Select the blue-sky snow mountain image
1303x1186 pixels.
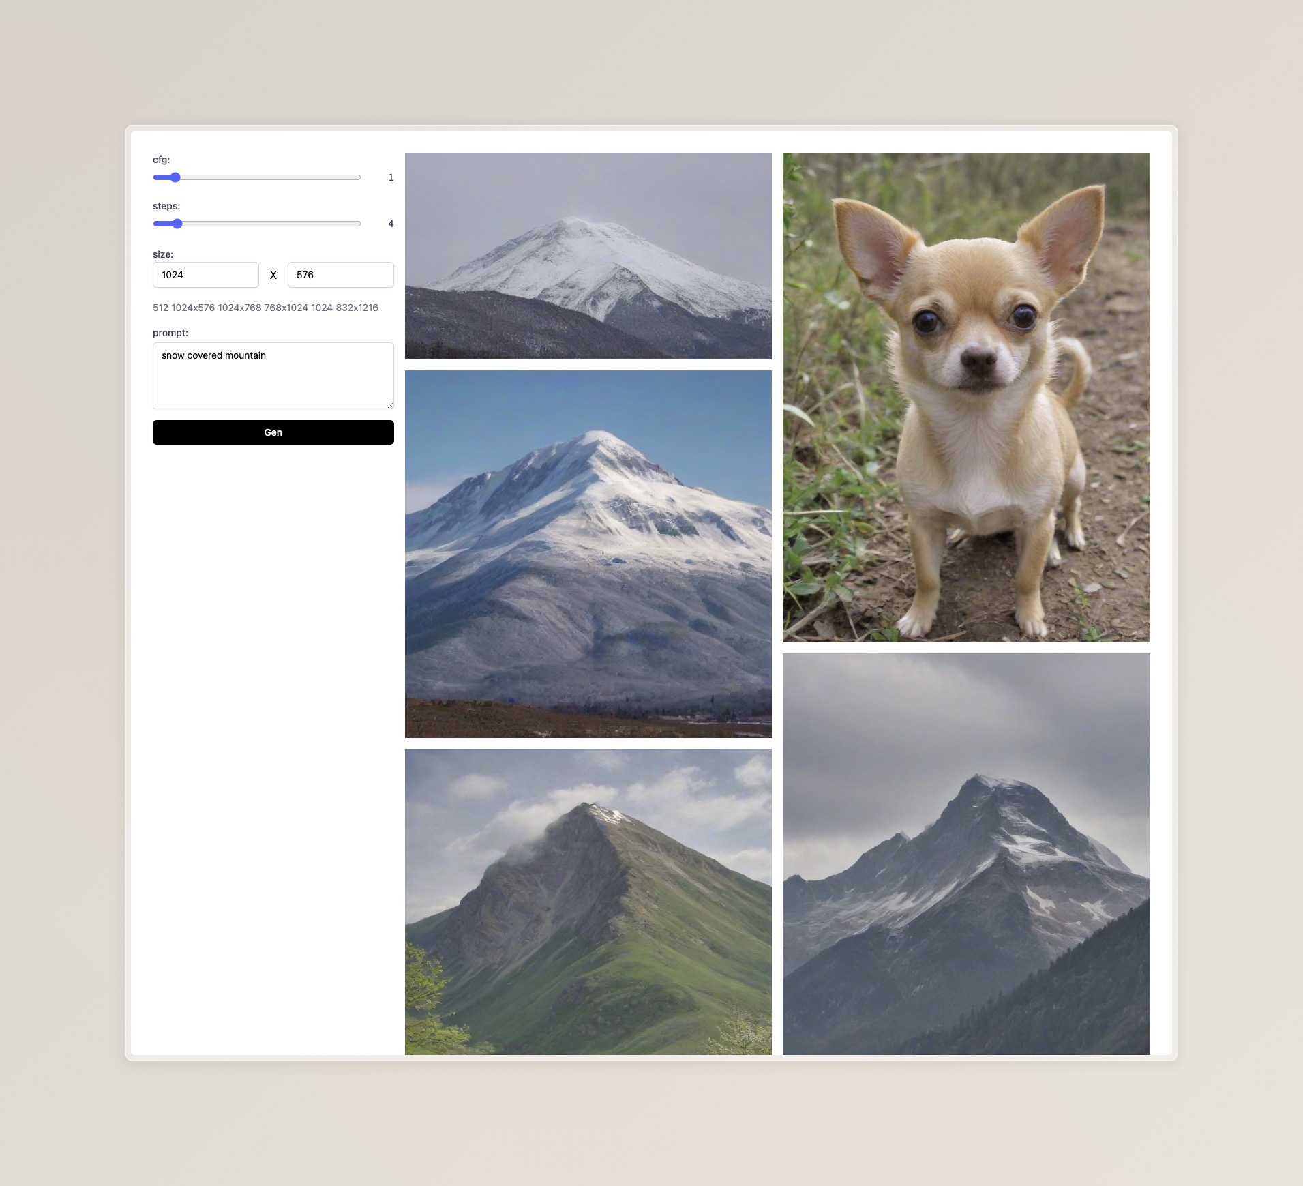[588, 554]
